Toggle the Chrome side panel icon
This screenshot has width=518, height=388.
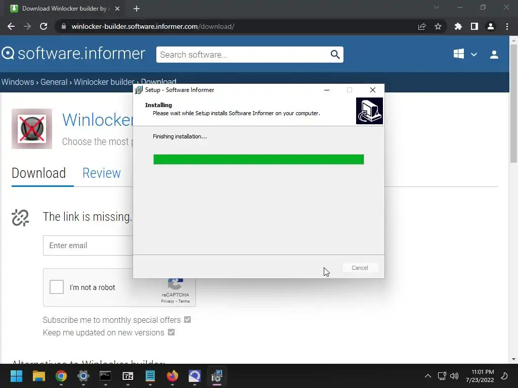[x=474, y=26]
